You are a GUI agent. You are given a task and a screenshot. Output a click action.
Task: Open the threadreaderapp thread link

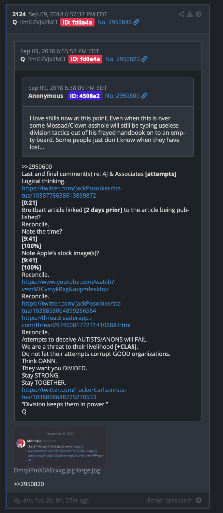[x=76, y=321]
